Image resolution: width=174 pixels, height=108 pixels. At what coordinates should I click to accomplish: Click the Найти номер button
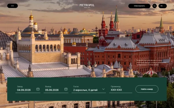tap(147, 89)
